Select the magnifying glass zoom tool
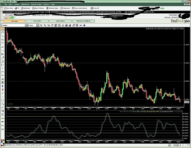191x148 pixels. [3, 104]
